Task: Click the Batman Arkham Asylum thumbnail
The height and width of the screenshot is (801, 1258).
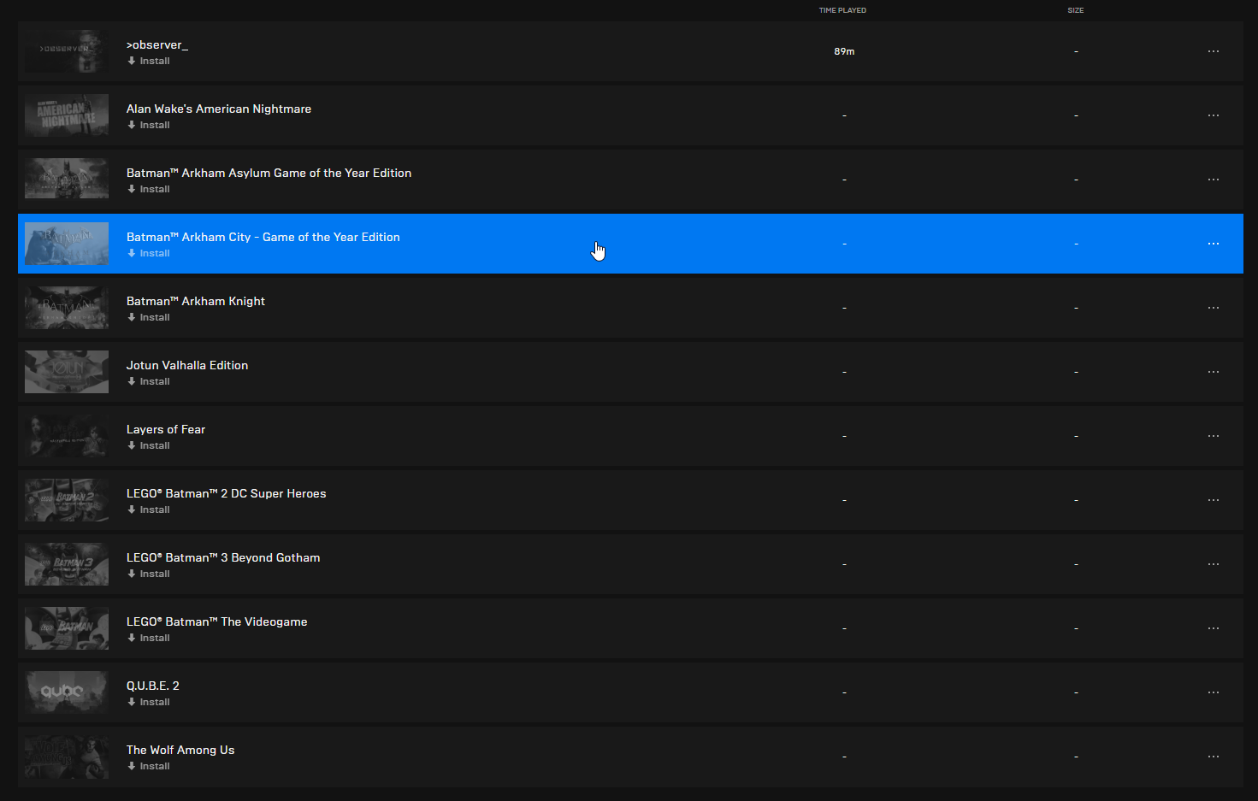Action: (67, 180)
